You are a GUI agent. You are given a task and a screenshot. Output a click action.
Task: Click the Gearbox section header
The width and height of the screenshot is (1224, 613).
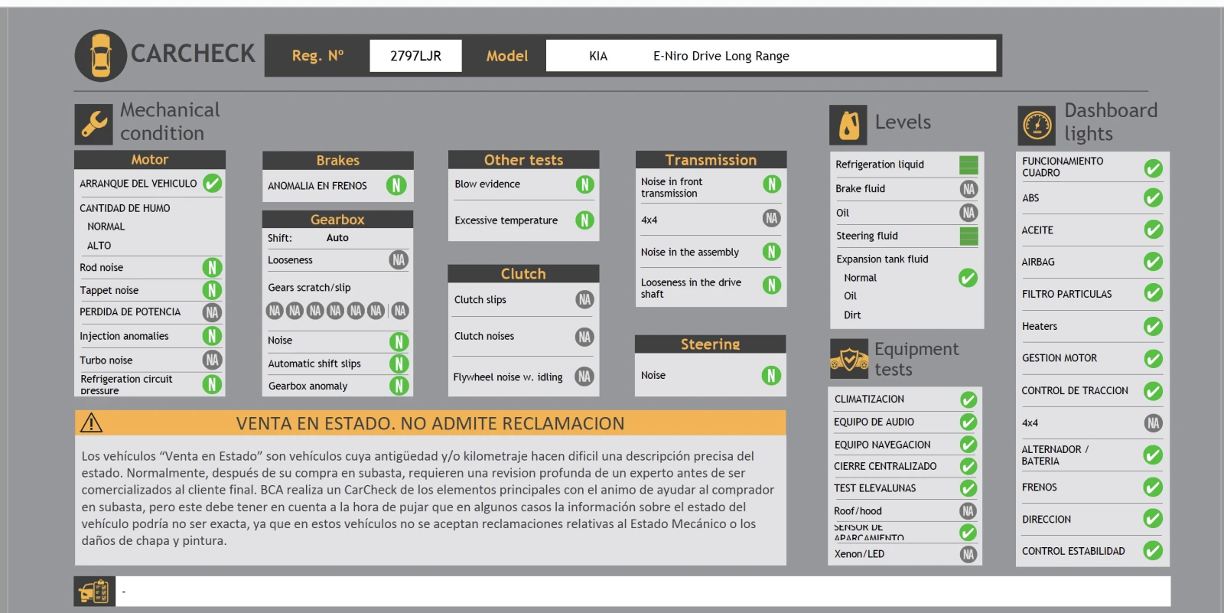(337, 220)
